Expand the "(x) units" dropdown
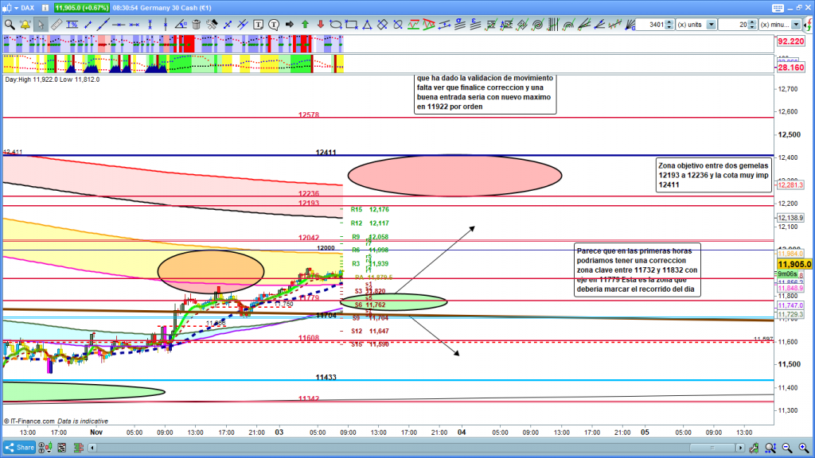The image size is (815, 458). [x=710, y=25]
